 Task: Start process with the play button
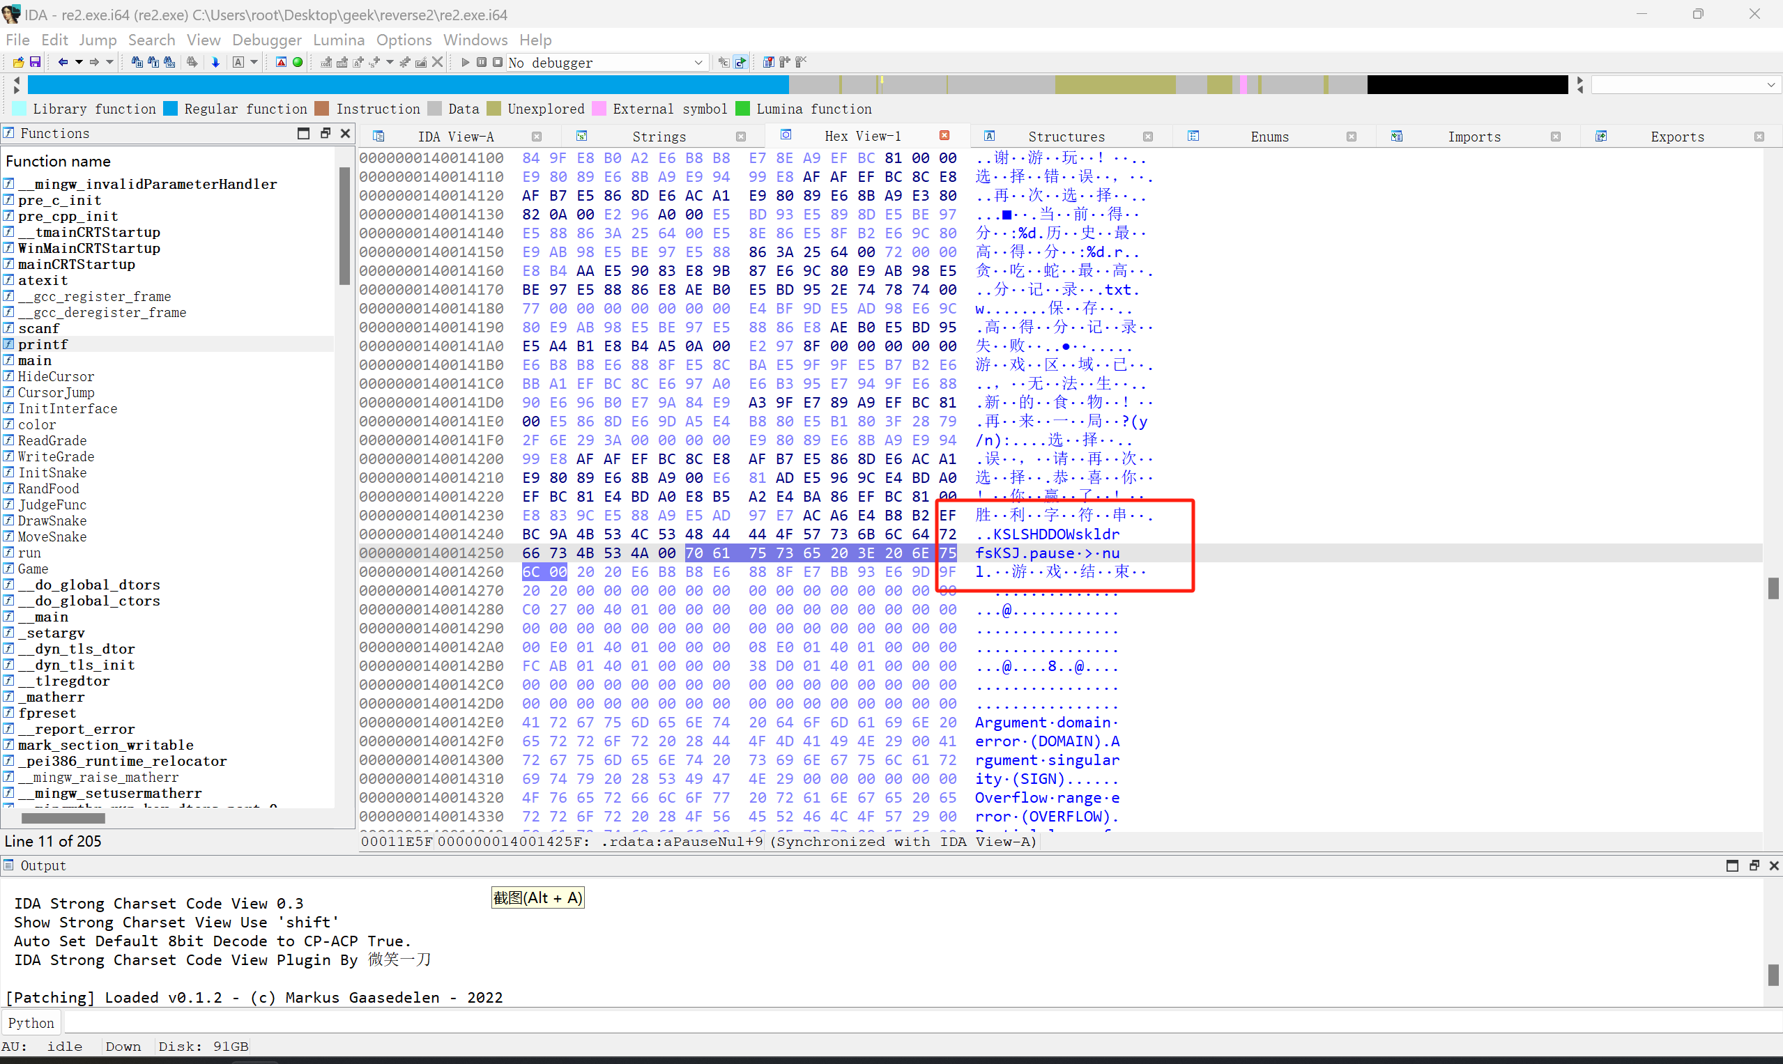click(x=465, y=63)
